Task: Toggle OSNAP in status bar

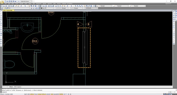Action: pyautogui.click(x=40, y=94)
